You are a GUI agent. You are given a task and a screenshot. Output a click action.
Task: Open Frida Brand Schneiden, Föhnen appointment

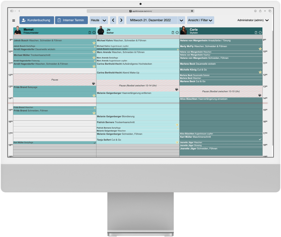click(55, 112)
